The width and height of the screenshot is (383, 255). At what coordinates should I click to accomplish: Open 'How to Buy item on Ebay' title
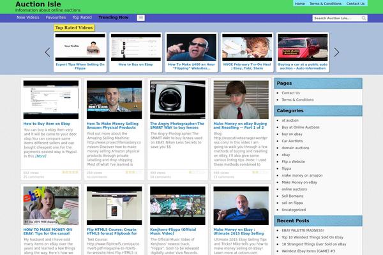click(x=47, y=124)
